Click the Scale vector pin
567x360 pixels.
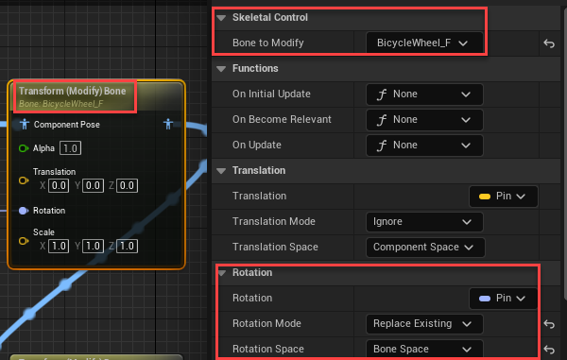(24, 241)
